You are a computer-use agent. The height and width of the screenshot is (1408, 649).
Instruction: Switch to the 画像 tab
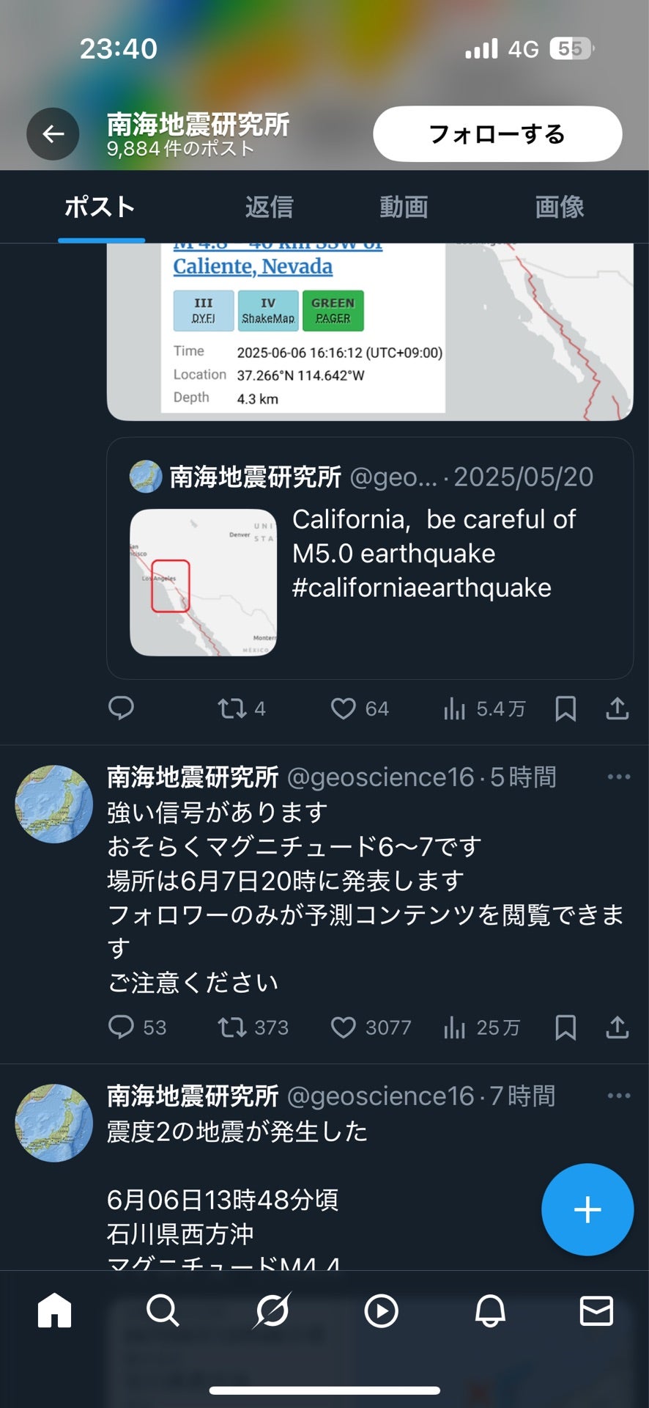559,207
